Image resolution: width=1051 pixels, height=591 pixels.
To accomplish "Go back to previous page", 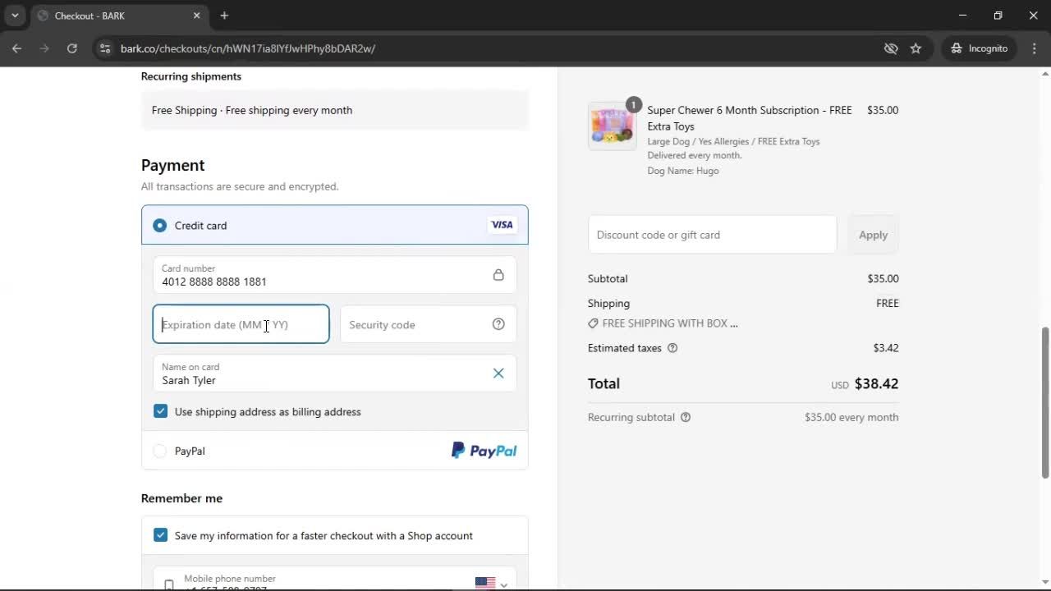I will [x=16, y=48].
